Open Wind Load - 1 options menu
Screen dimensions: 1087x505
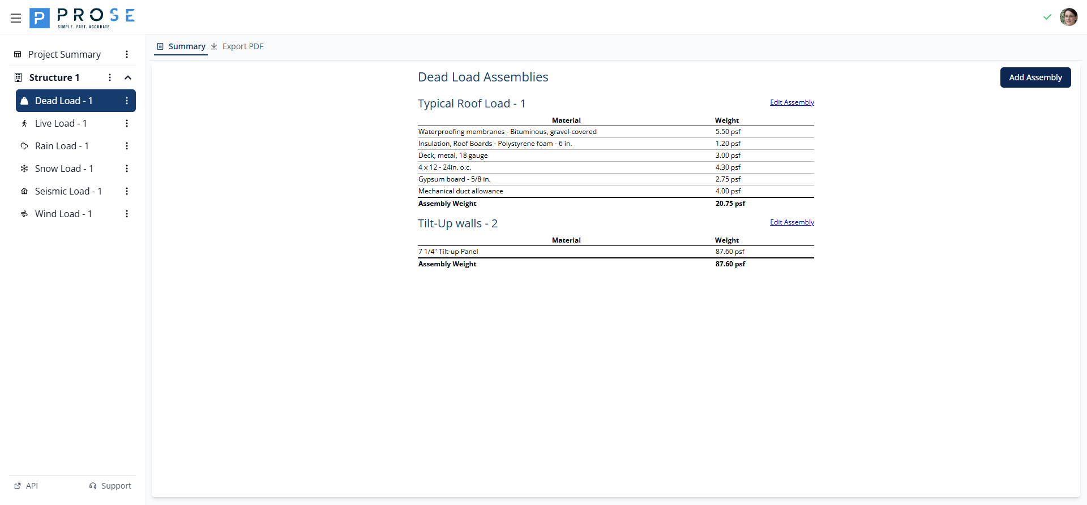pyautogui.click(x=127, y=214)
